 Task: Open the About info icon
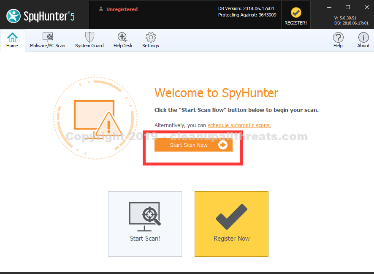(363, 41)
